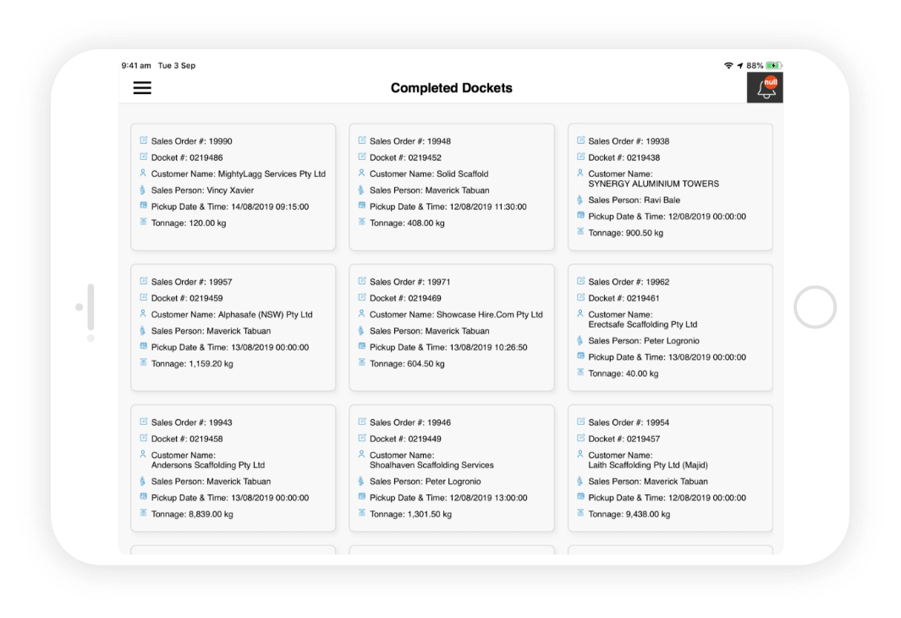The image size is (901, 618).
Task: Select Sales Order 19946 text
Action: pos(410,422)
